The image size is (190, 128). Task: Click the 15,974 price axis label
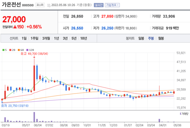pyautogui.click(x=181, y=108)
